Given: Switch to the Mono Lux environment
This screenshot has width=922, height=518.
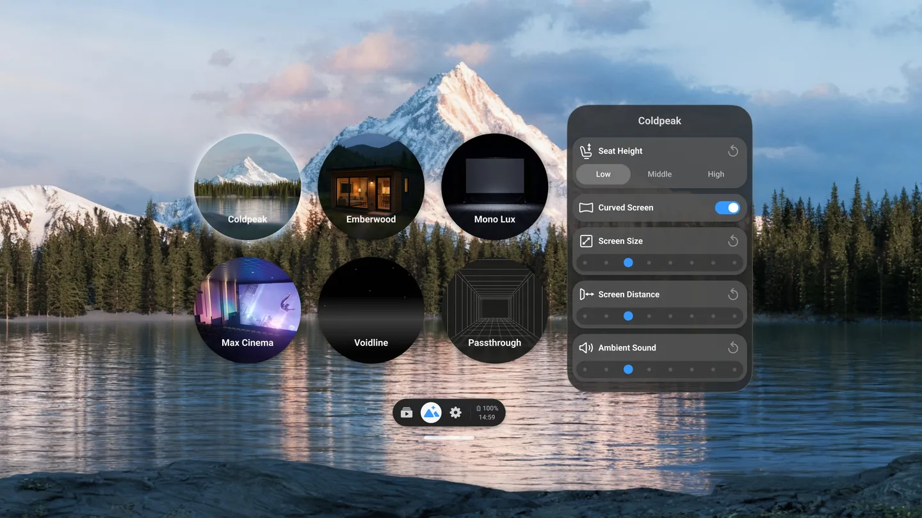Looking at the screenshot, I should [x=494, y=187].
